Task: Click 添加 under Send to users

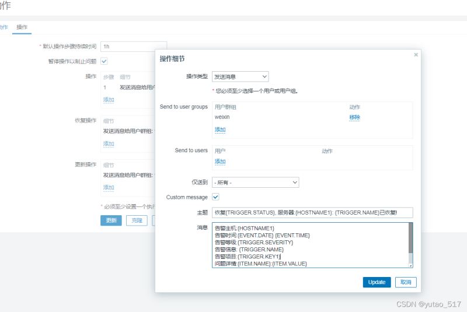Action: pyautogui.click(x=220, y=162)
